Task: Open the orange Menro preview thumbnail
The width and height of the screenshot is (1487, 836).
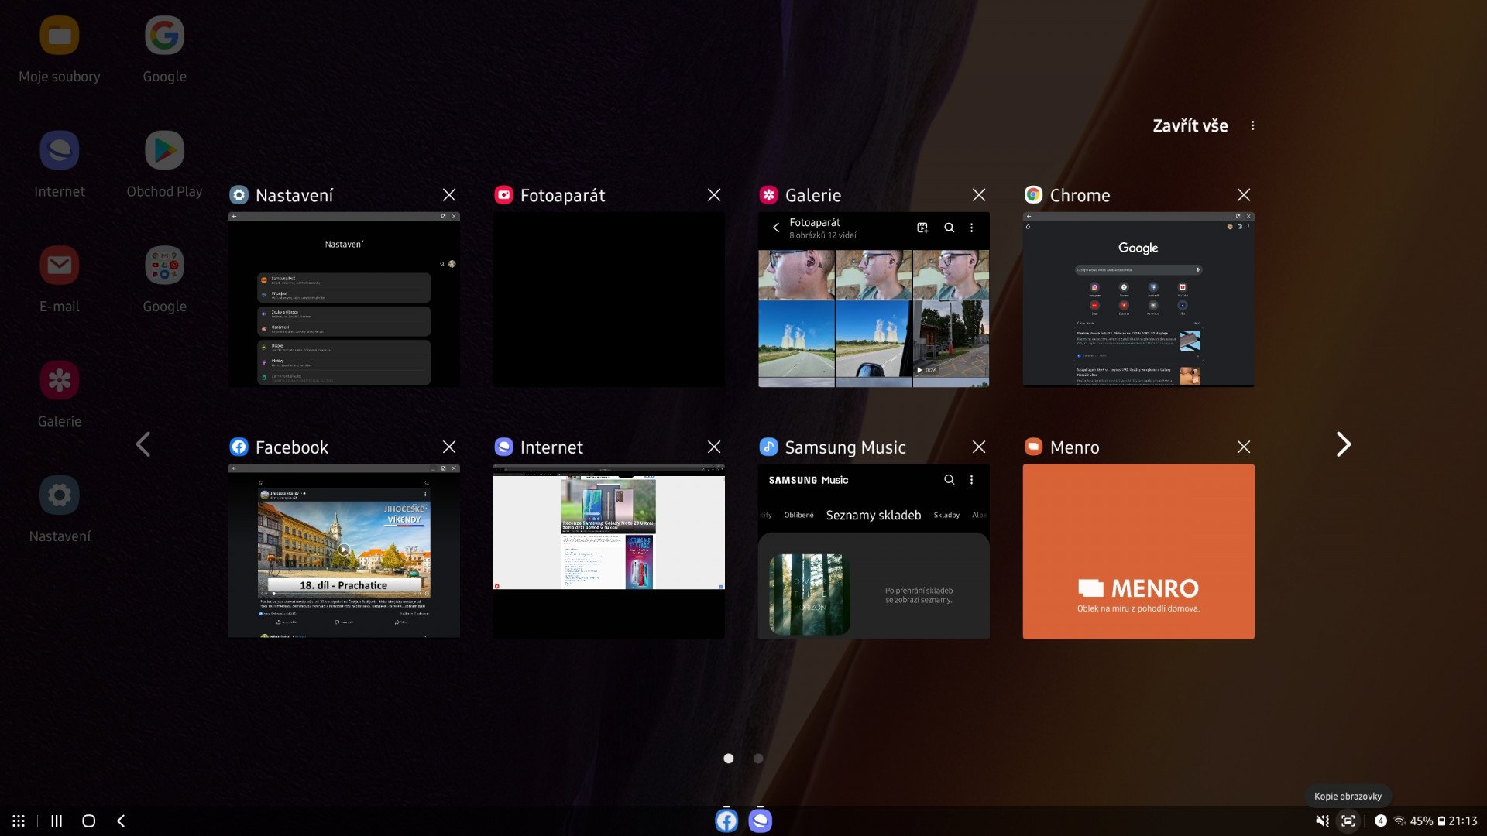Action: tap(1138, 551)
